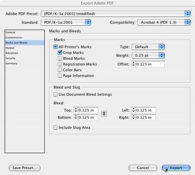Click the Top bleed stepper arrows
The height and width of the screenshot is (175, 195).
point(76,110)
